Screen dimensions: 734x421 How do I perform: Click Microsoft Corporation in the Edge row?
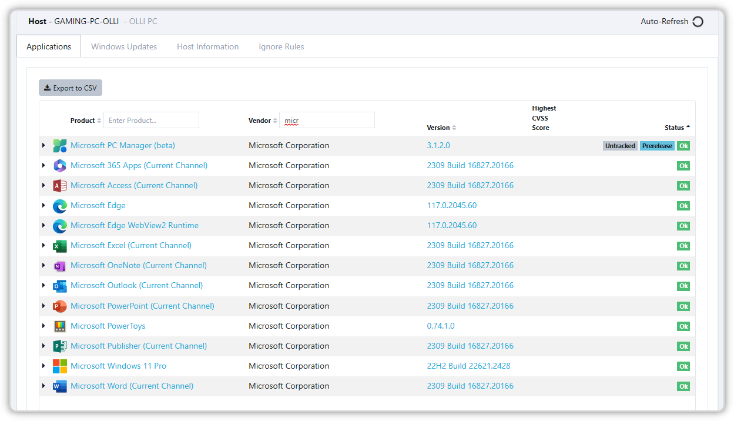coord(289,205)
